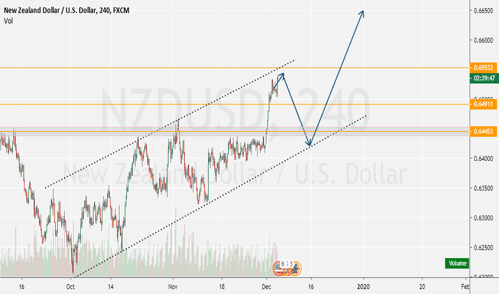Click the Oct label on the time axis
The image size is (499, 294).
[71, 286]
